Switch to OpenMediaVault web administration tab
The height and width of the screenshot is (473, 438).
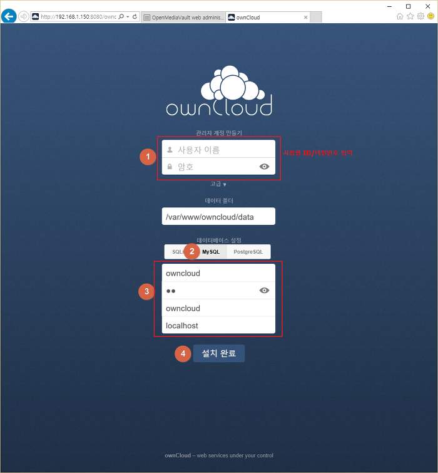click(183, 17)
